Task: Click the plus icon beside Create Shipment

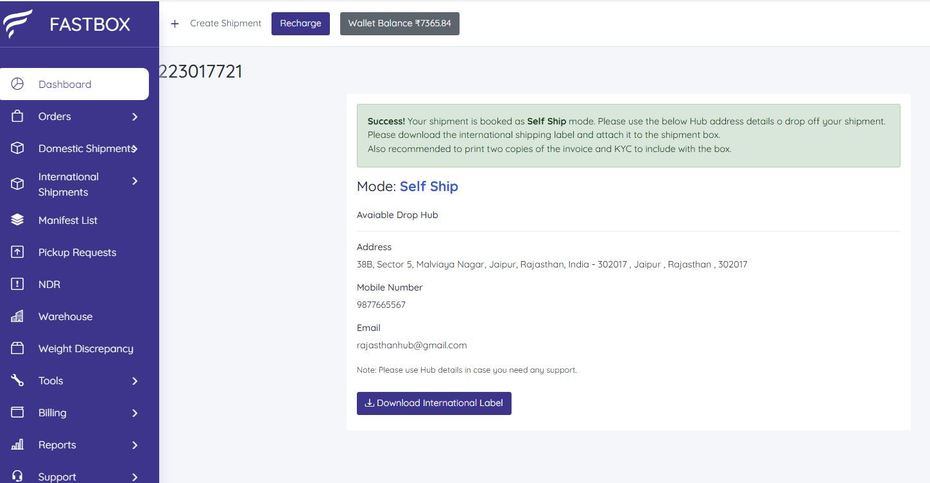Action: pyautogui.click(x=175, y=24)
